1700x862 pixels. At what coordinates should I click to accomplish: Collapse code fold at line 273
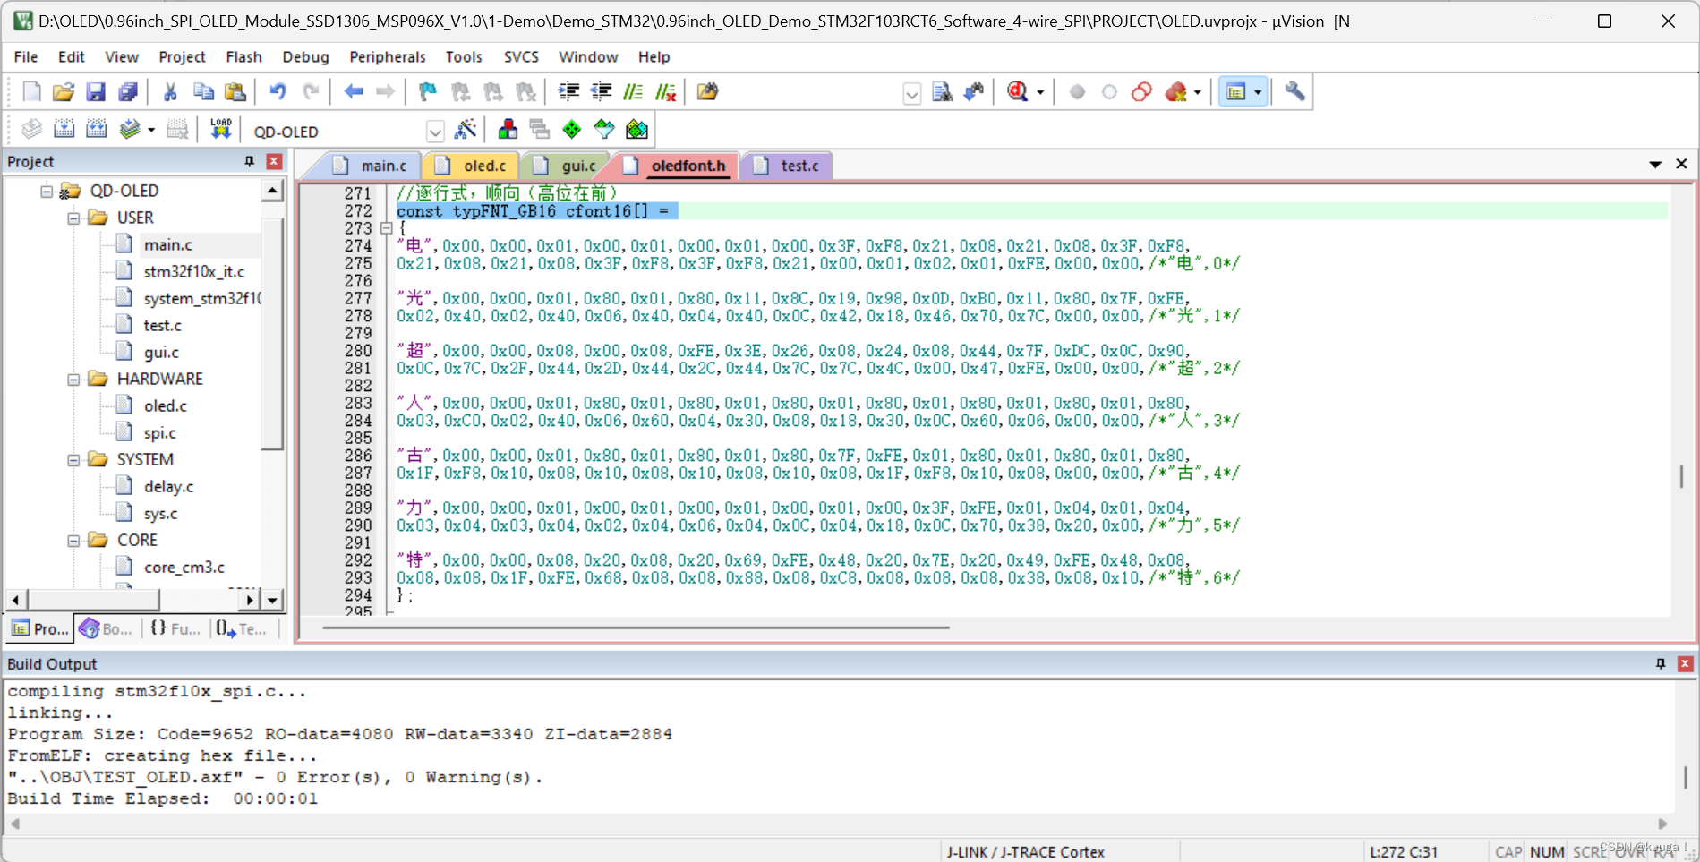(x=387, y=228)
